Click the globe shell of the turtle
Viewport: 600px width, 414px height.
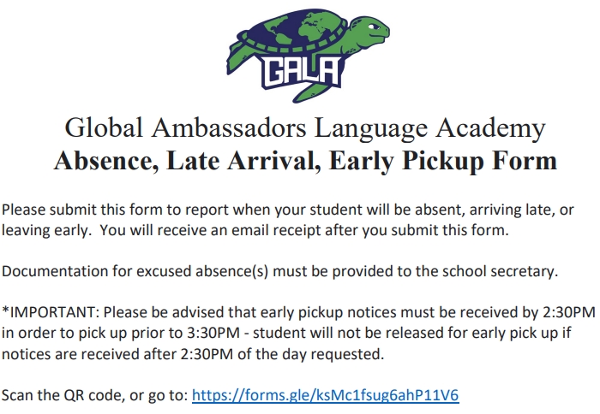point(293,32)
